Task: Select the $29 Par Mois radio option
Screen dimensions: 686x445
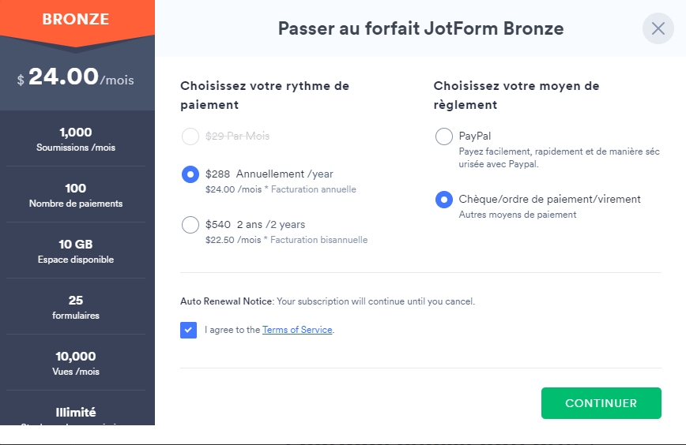Action: point(190,136)
